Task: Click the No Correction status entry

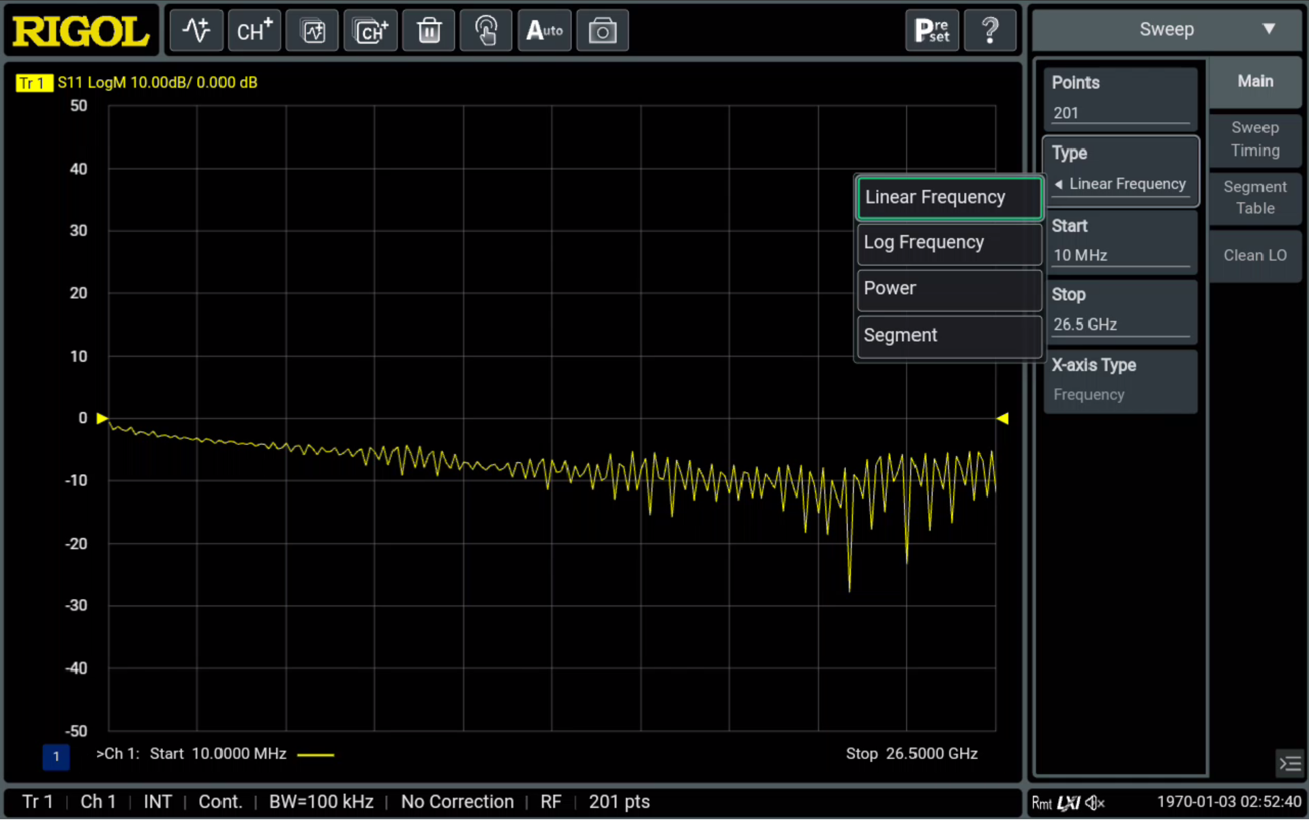Action: [457, 802]
